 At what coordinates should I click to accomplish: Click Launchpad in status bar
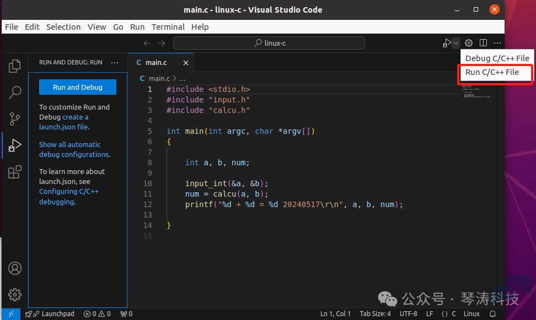tap(50, 314)
